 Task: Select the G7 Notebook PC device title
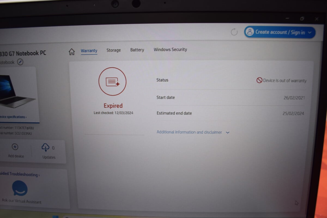(23, 53)
